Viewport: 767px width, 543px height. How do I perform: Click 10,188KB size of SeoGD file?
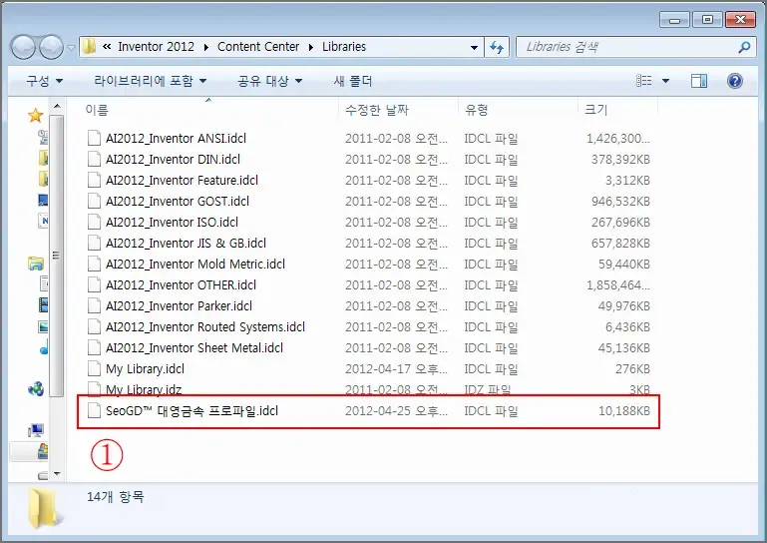coord(624,411)
